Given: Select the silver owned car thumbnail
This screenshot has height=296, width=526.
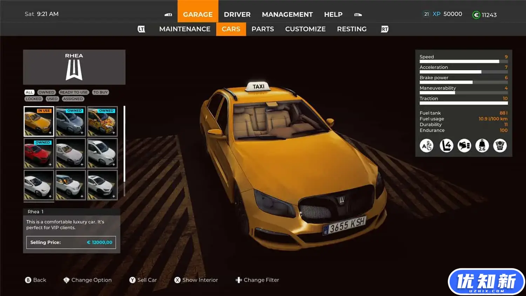Looking at the screenshot, I should tap(70, 121).
